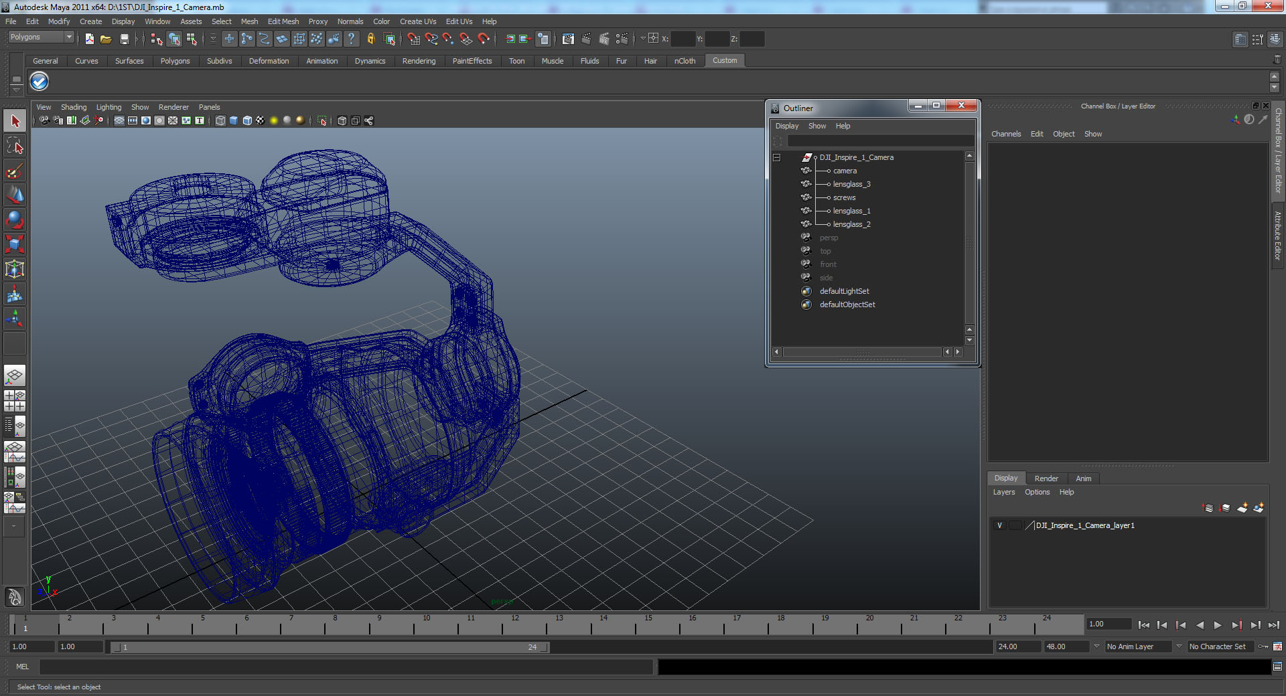Click the MEL command input field
The image size is (1286, 696).
[x=346, y=667]
